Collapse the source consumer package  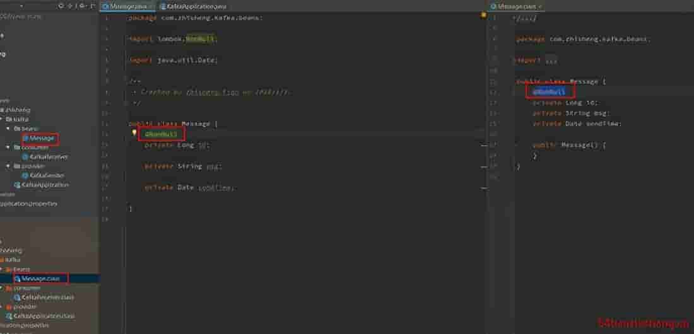[9, 147]
